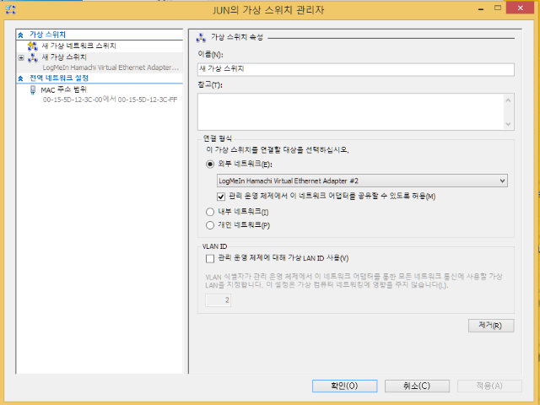Click the notes scrollbar down arrow
Viewport: 540px width, 405px height.
click(x=508, y=124)
